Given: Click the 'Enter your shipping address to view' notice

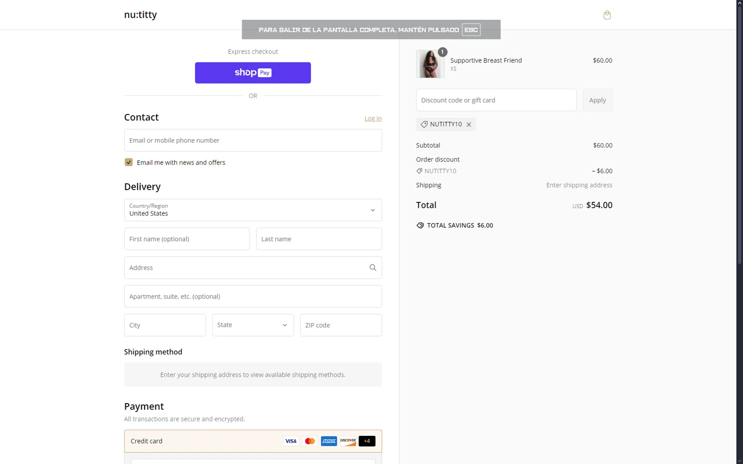Looking at the screenshot, I should (253, 375).
